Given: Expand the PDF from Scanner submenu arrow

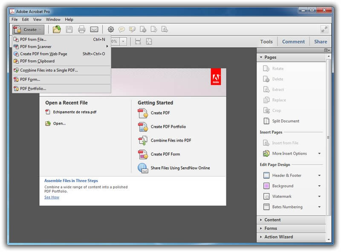Looking at the screenshot, I should coord(107,46).
